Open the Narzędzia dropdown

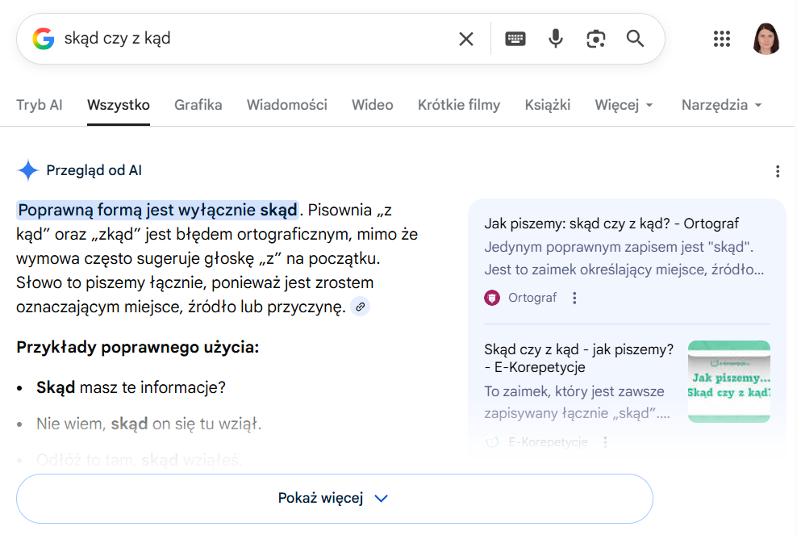pos(721,105)
